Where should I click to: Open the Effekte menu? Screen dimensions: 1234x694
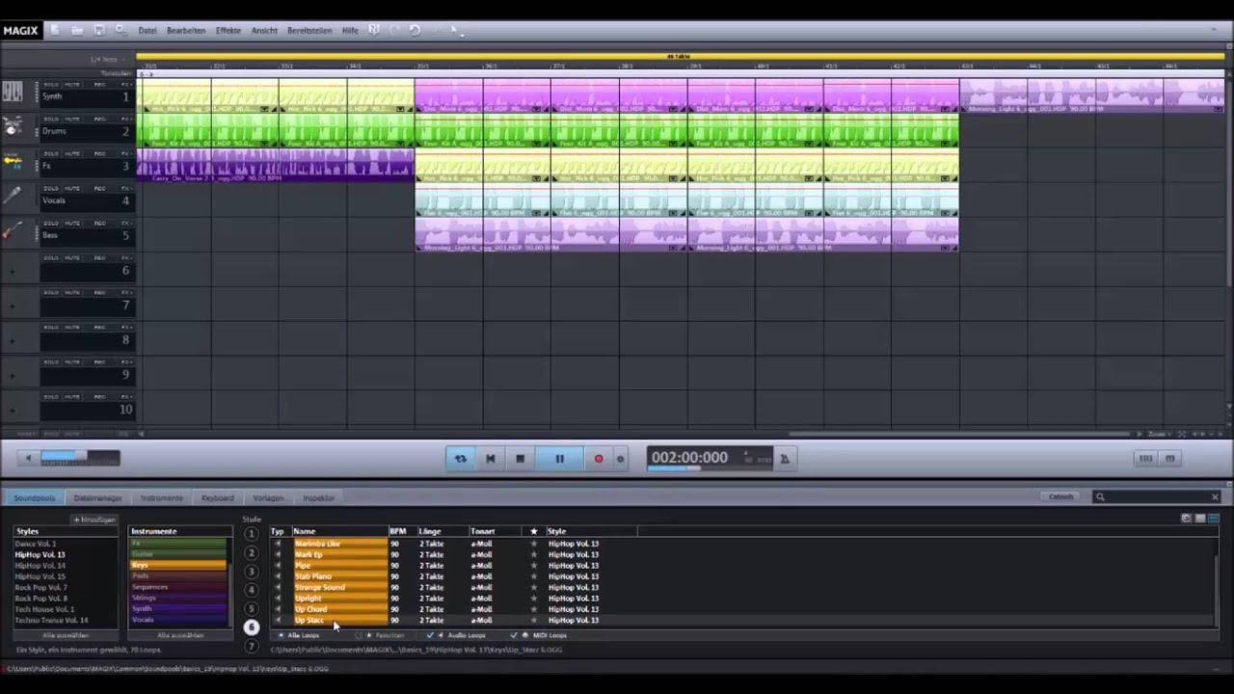coord(228,30)
